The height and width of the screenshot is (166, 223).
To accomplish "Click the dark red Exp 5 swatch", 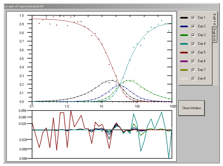I will point(184,52).
